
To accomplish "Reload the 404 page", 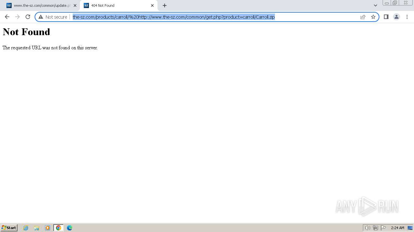I will pyautogui.click(x=28, y=17).
